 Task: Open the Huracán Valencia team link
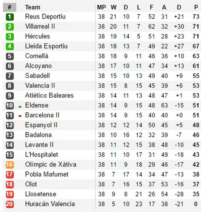click(50, 204)
